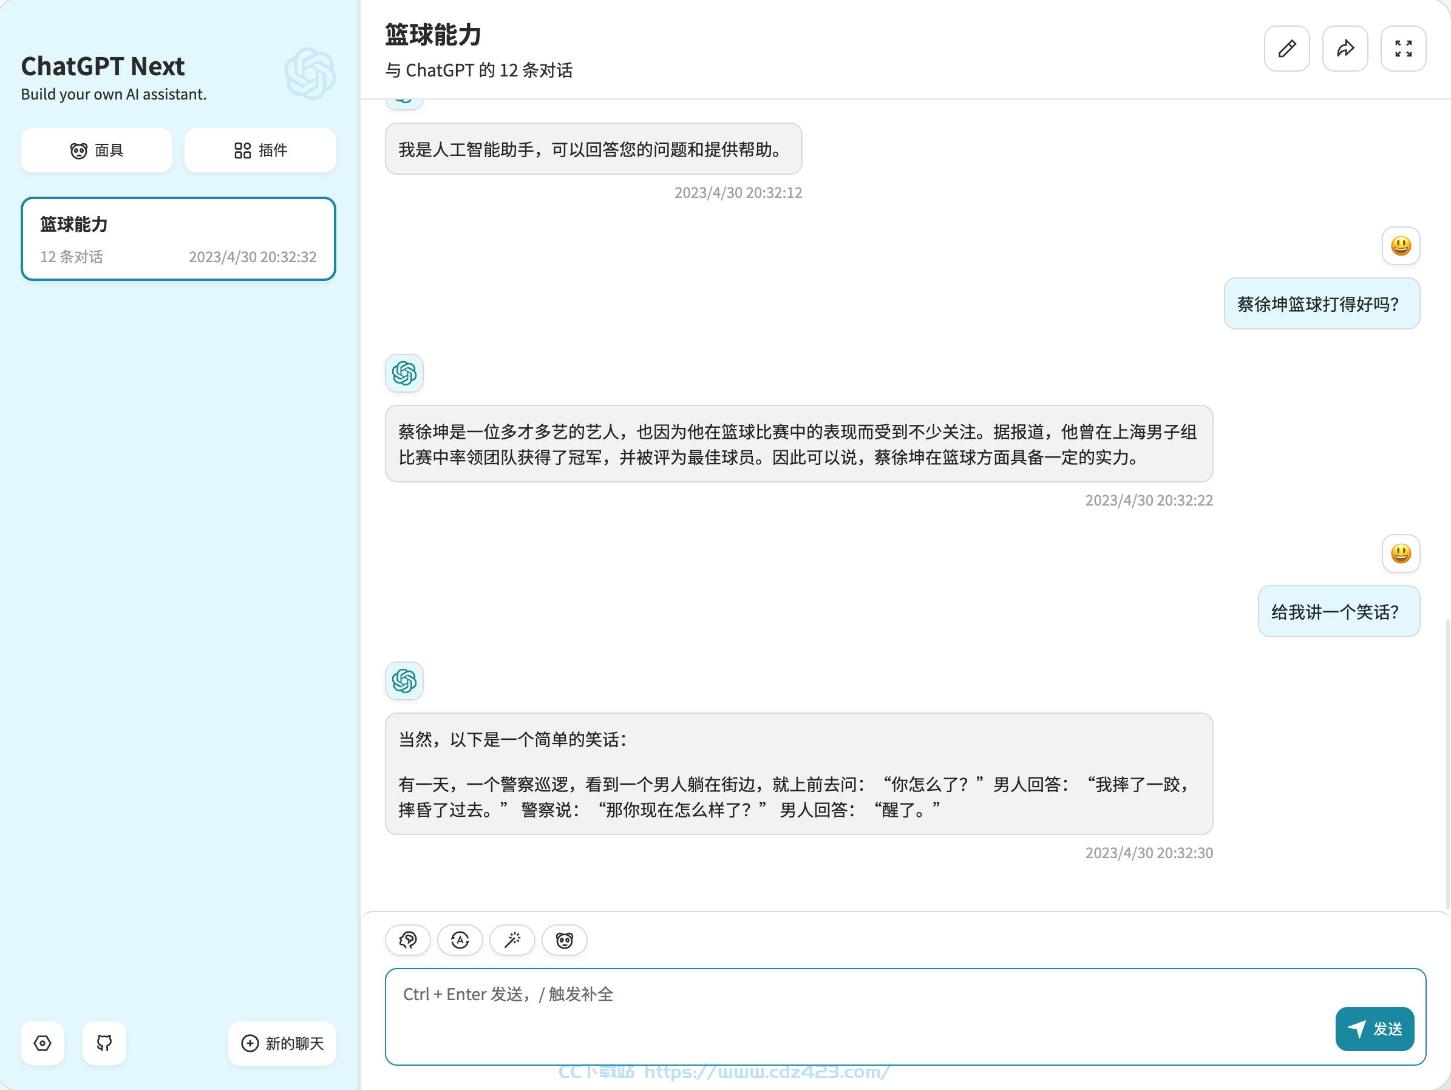This screenshot has height=1090, width=1451.
Task: Click the timestamp 2023/4/30 20:32:12
Action: click(738, 192)
